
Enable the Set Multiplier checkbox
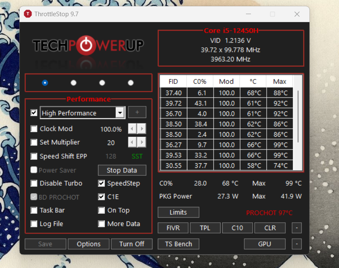coord(34,143)
